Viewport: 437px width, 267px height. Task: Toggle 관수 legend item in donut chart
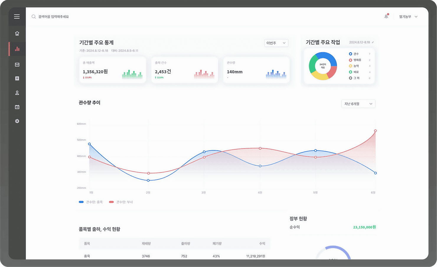pos(360,54)
